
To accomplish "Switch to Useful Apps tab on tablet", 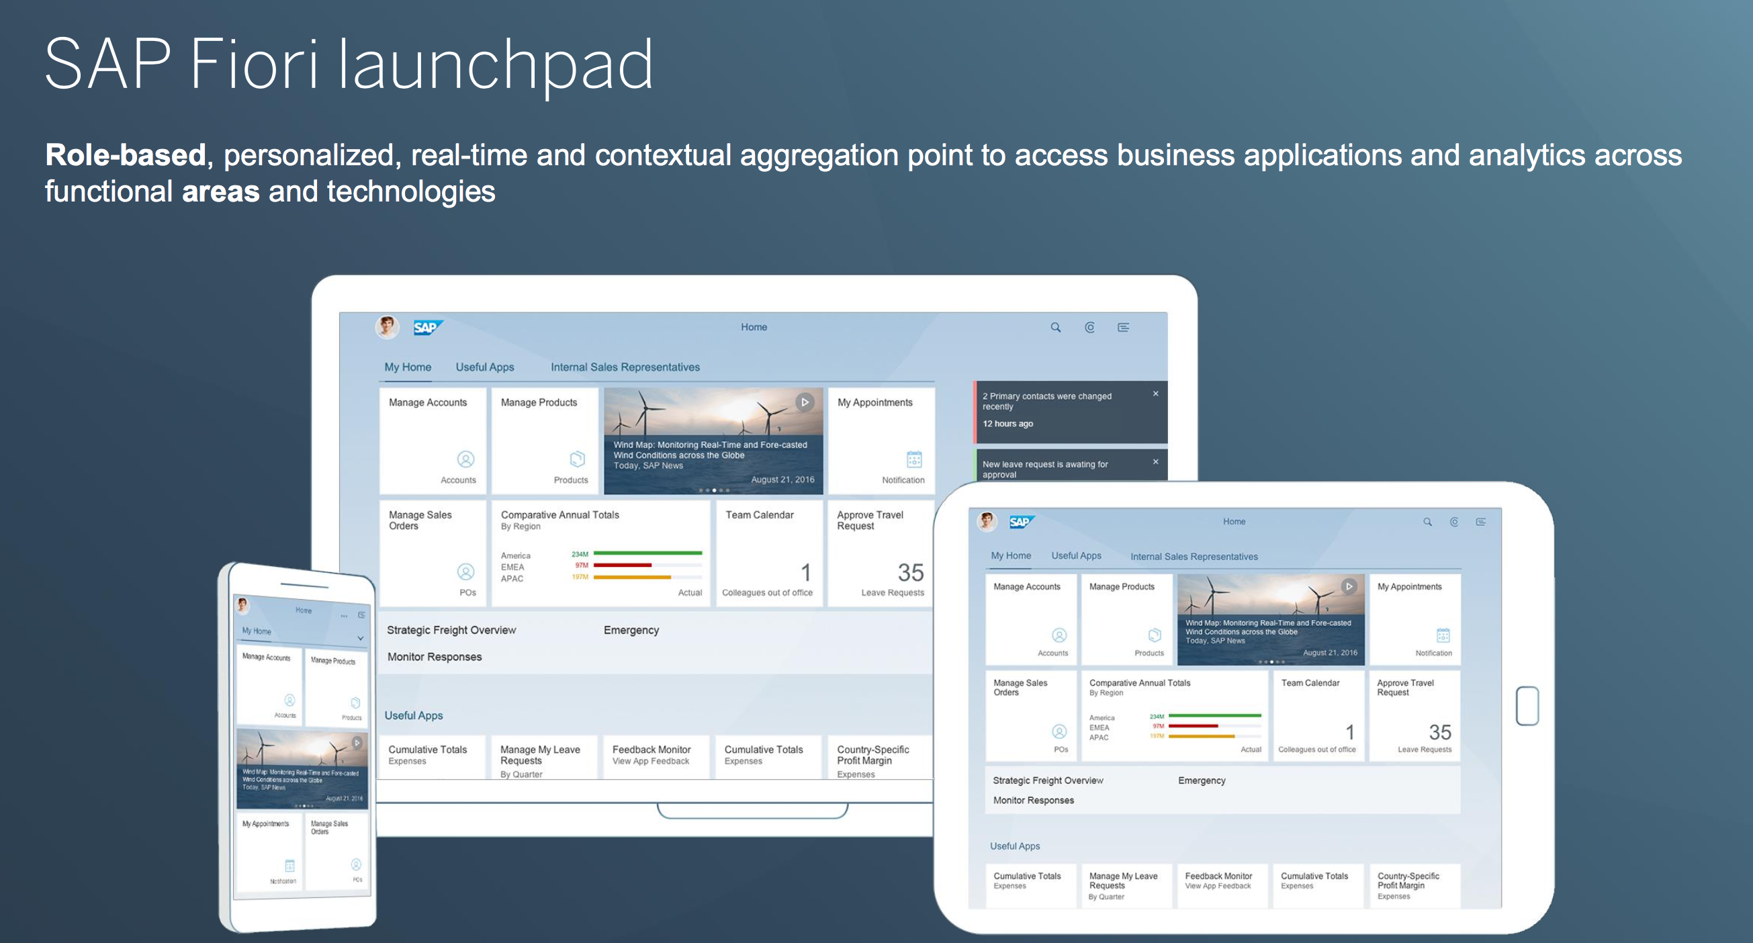I will point(1076,555).
